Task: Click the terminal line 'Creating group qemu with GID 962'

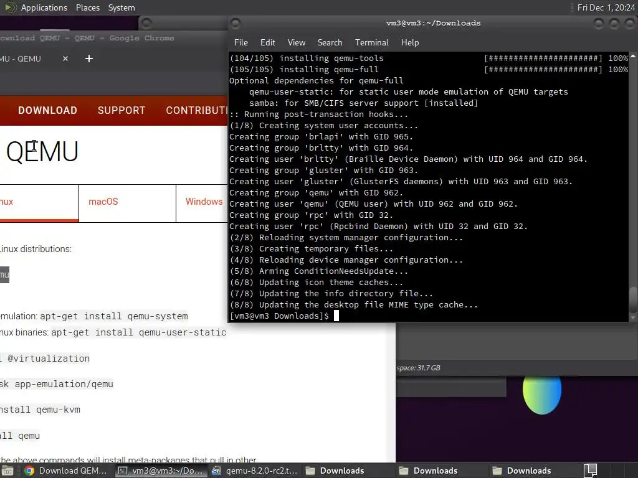Action: point(316,193)
